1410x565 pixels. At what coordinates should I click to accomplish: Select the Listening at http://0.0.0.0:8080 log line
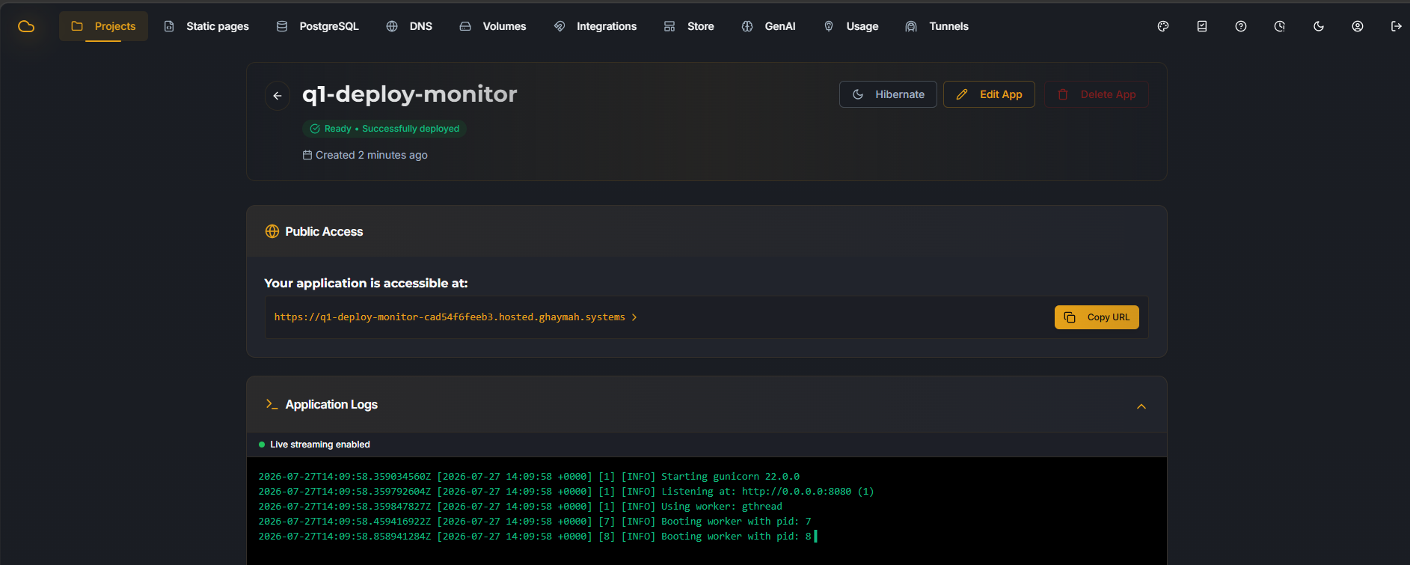click(x=566, y=492)
